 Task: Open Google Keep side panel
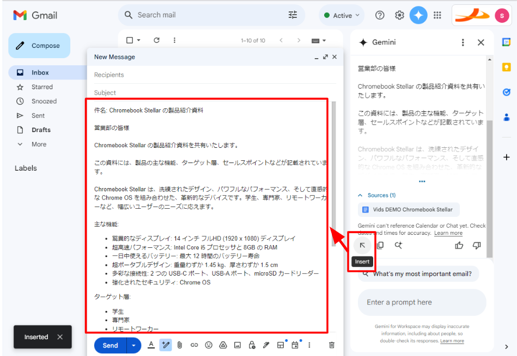point(507,67)
